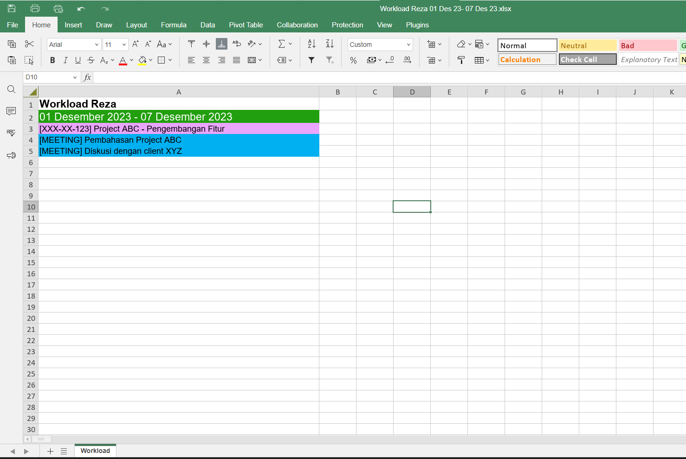This screenshot has width=686, height=459.
Task: Click the Percent style icon
Action: pyautogui.click(x=353, y=60)
